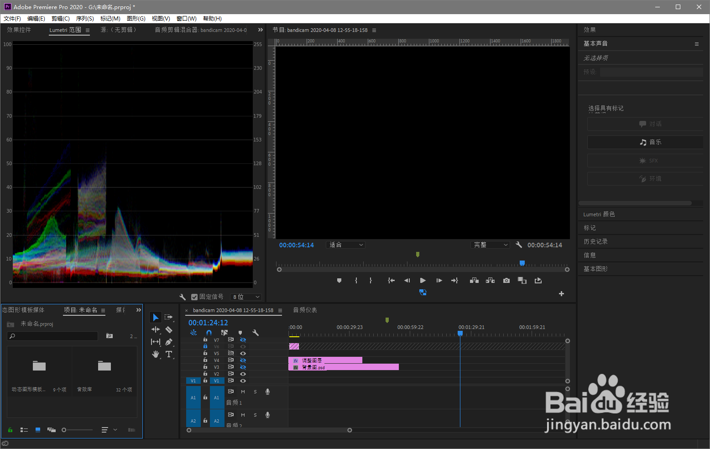Select the Pen tool
This screenshot has width=710, height=449.
[169, 342]
